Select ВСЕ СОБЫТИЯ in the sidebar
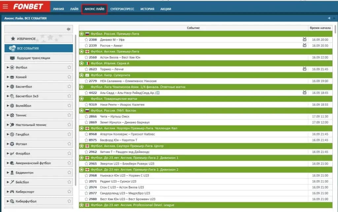The image size is (338, 212). [39, 48]
